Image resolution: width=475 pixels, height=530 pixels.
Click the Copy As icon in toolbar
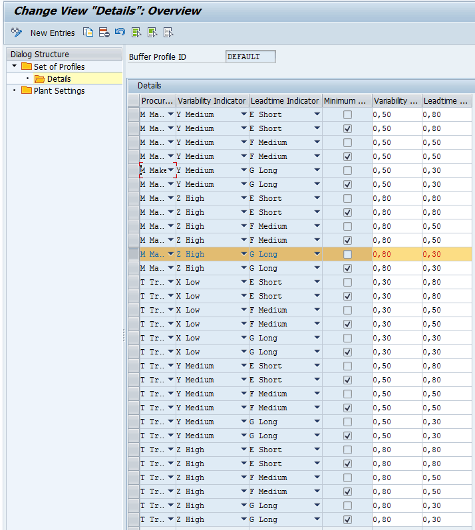88,32
